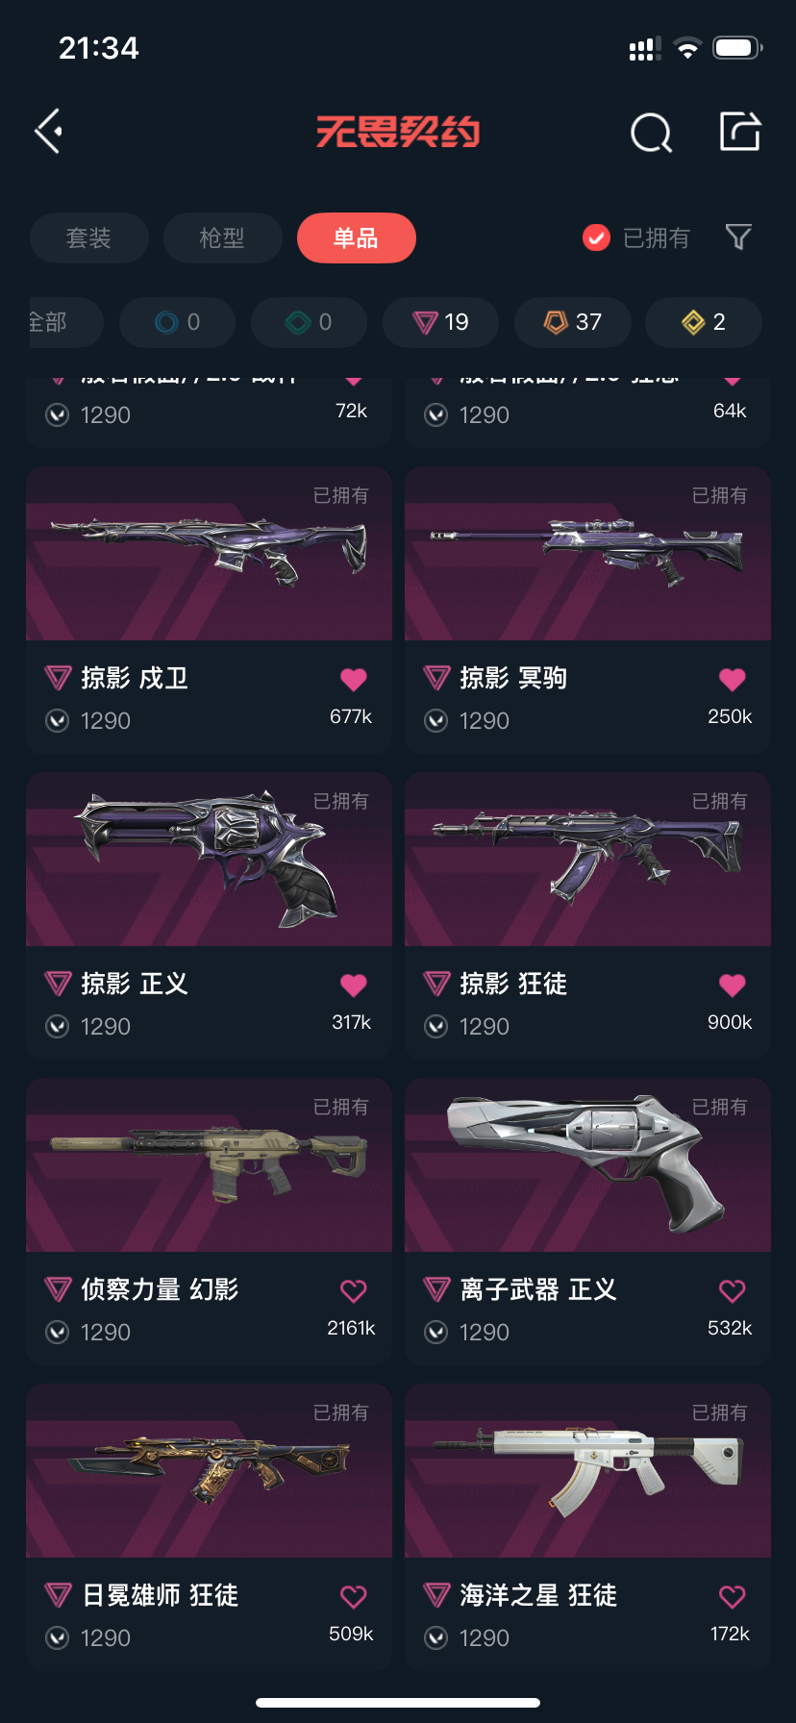Open the filter funnel icon
Image resolution: width=796 pixels, height=1723 pixels.
738,237
